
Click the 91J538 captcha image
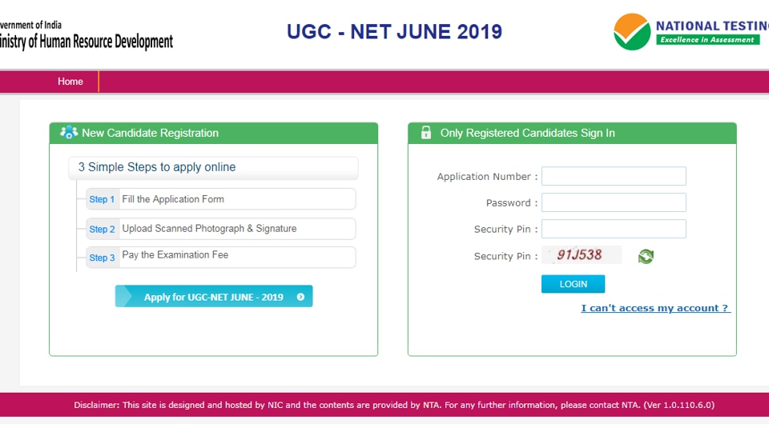582,254
